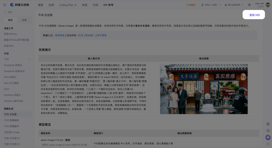Select 获取 API Key in sidebar

point(10,34)
